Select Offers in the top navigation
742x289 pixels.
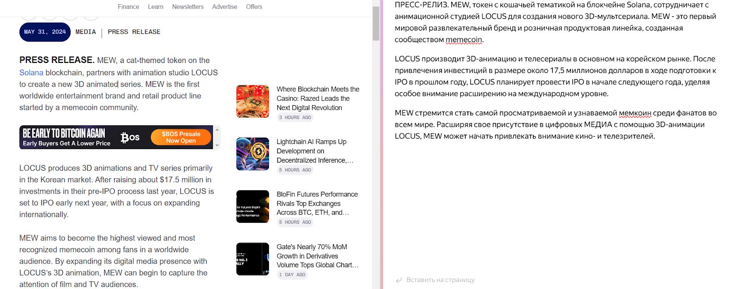[254, 6]
